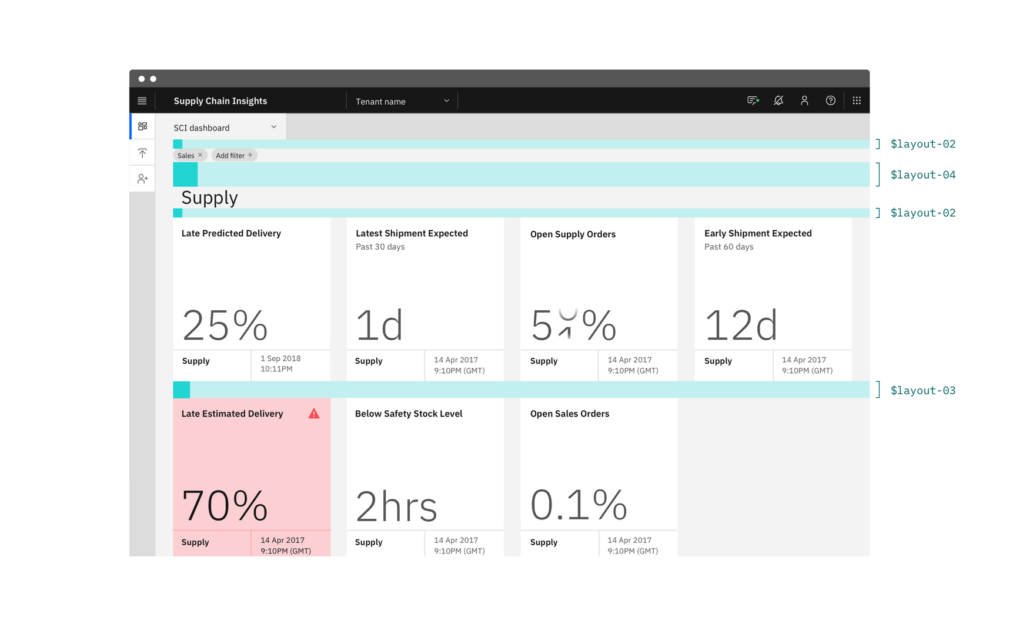Click the teal layout spacing swatch above Supply

[x=185, y=174]
